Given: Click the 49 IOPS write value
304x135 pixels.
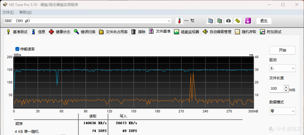Looking at the screenshot, I should pos(130,131).
